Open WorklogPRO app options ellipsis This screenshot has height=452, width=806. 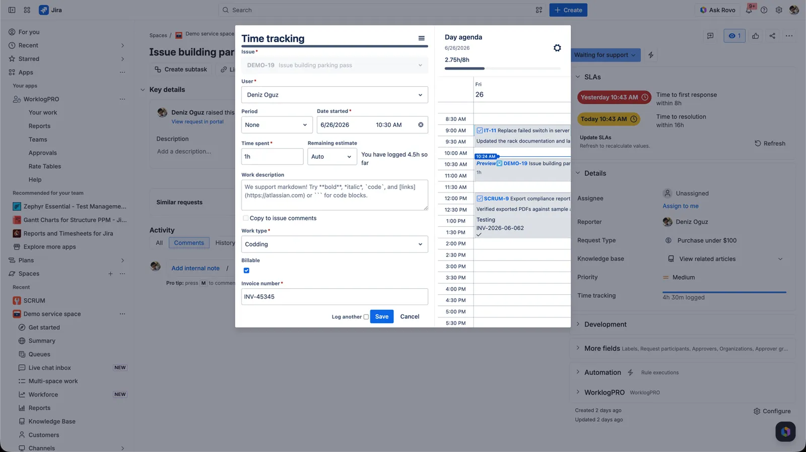[122, 99]
